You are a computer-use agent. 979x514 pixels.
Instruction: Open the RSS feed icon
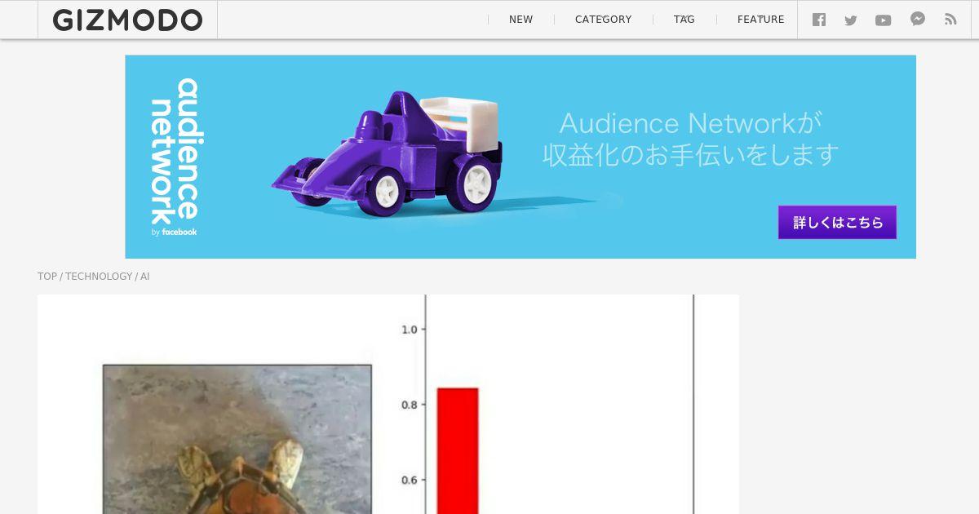(x=950, y=20)
